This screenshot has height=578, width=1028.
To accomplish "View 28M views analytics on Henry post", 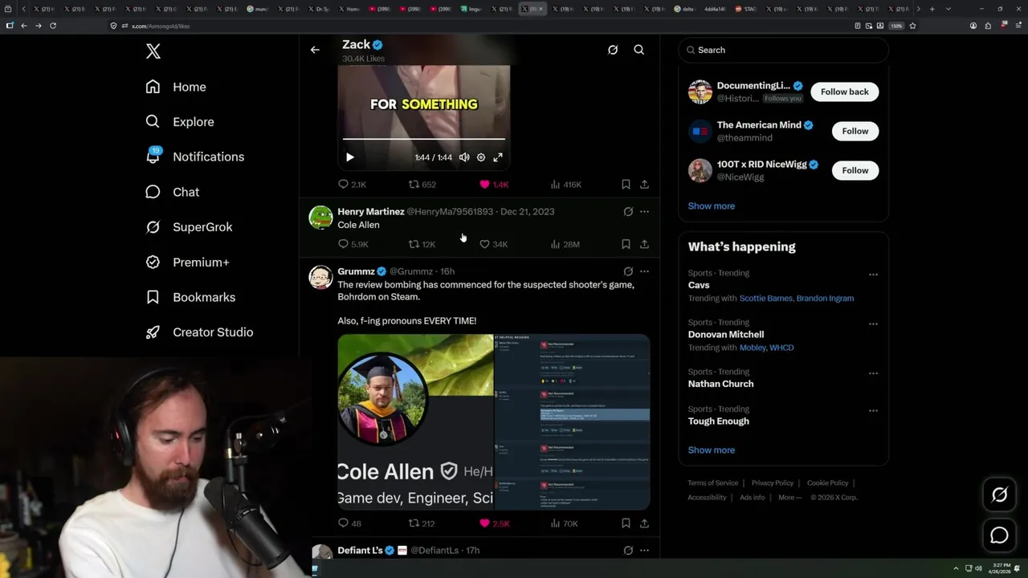I will 565,244.
